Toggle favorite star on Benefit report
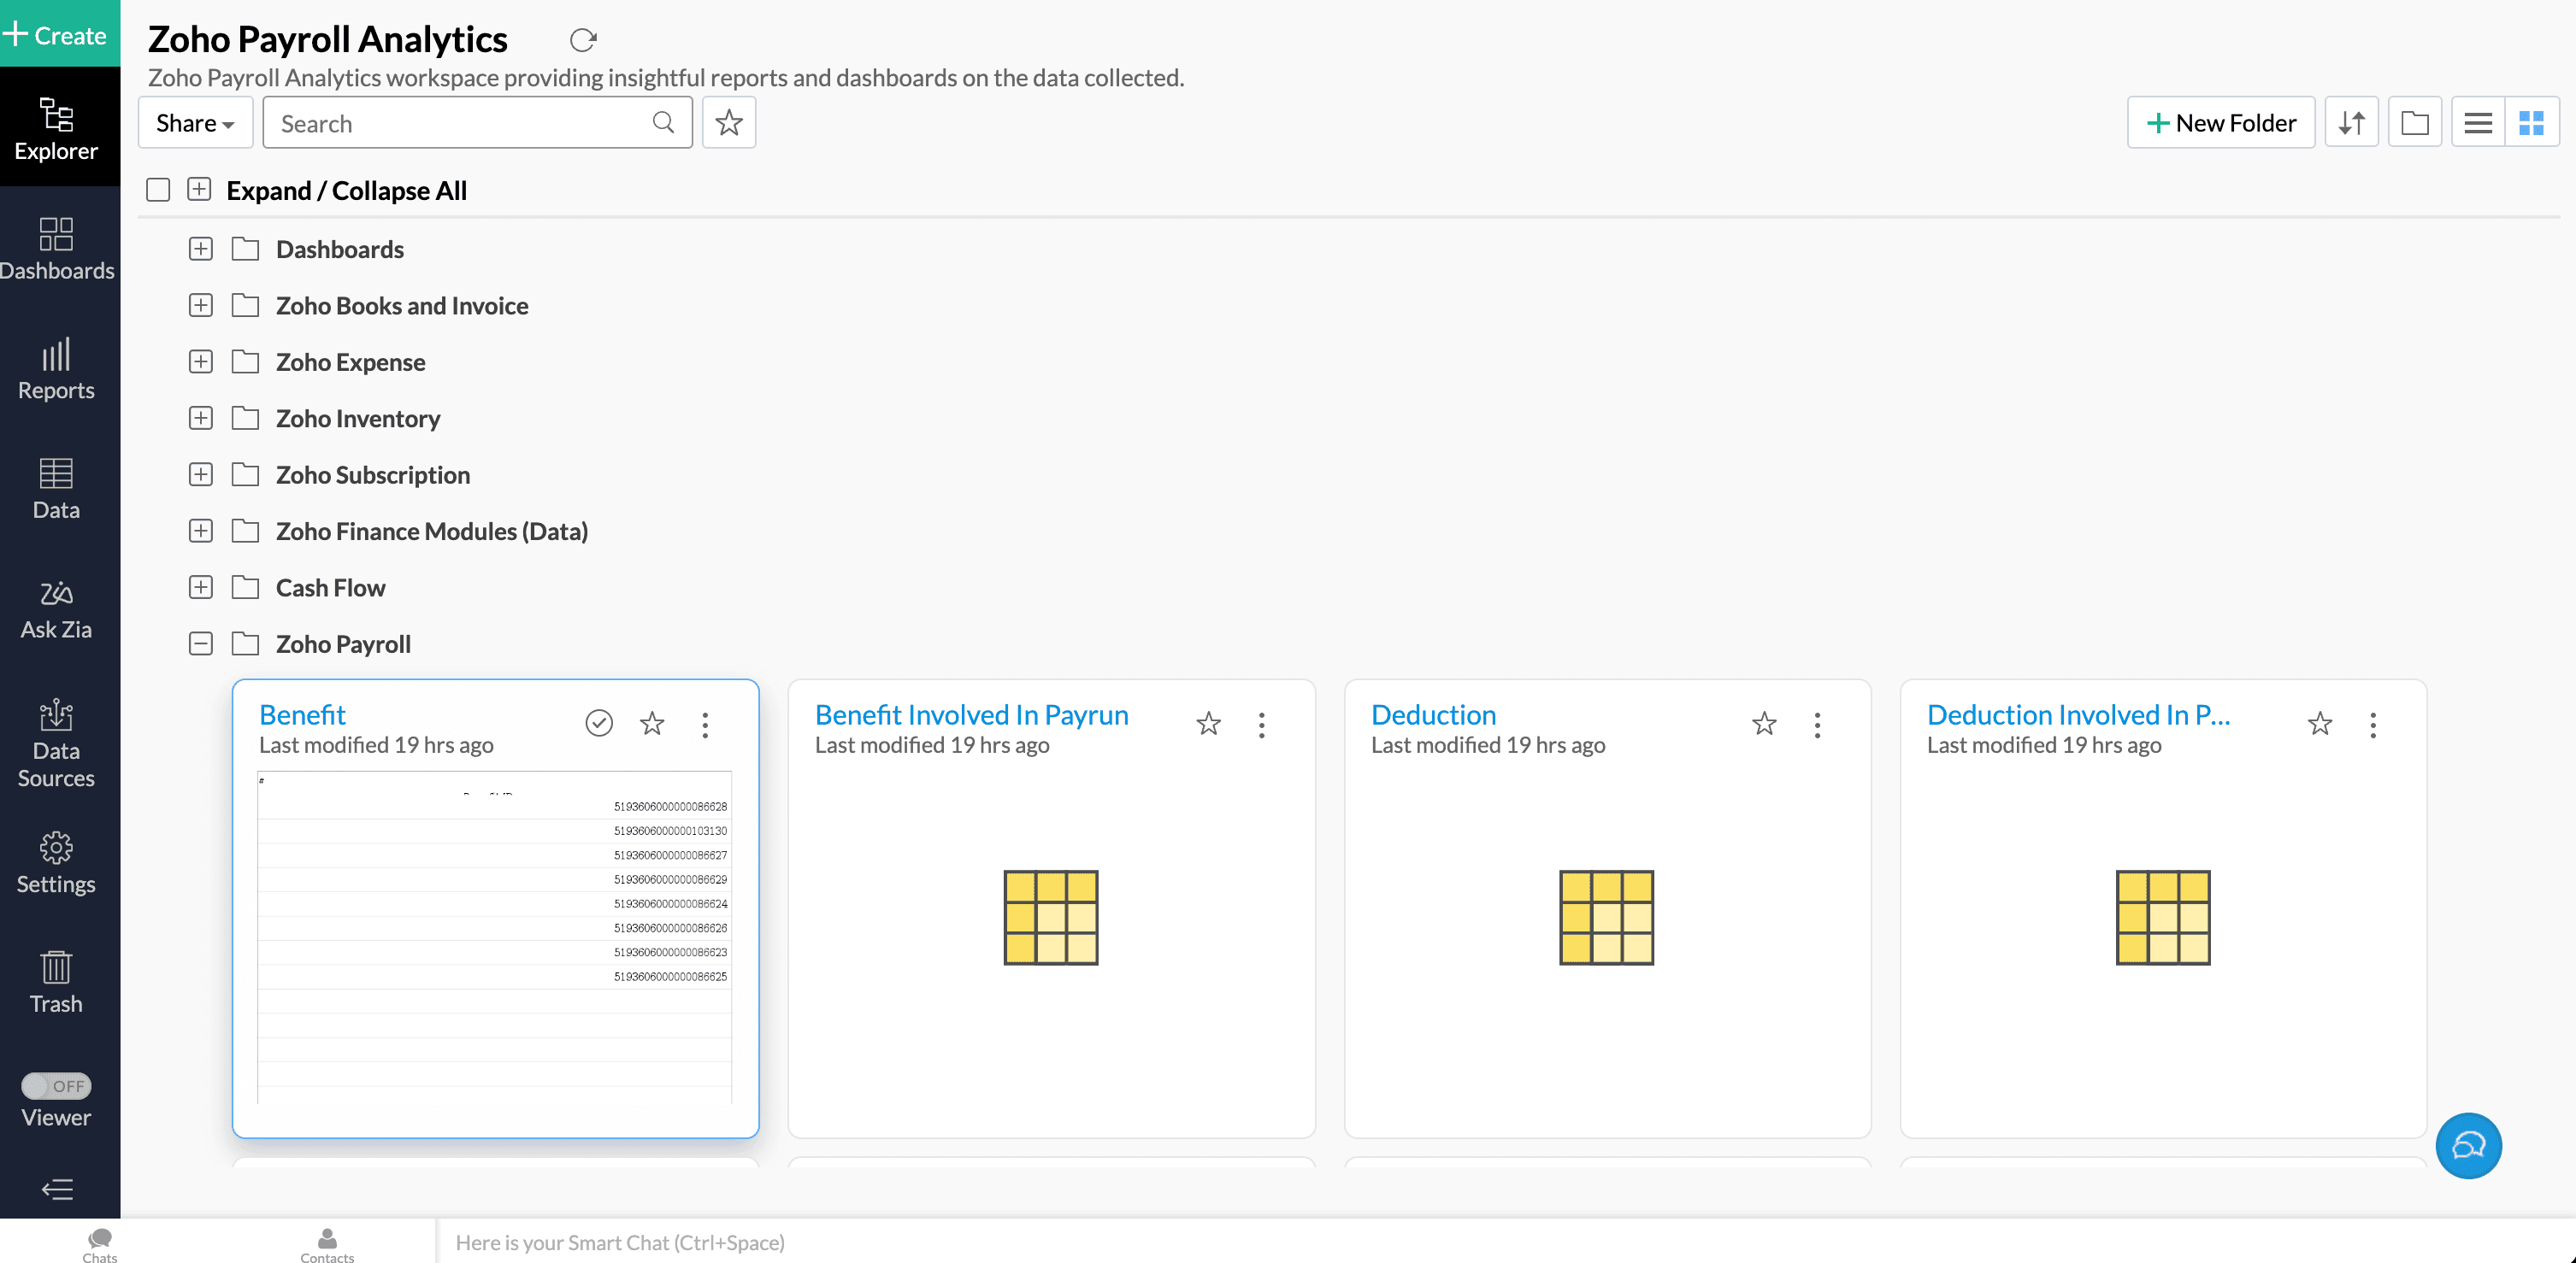The height and width of the screenshot is (1263, 2576). click(x=652, y=725)
